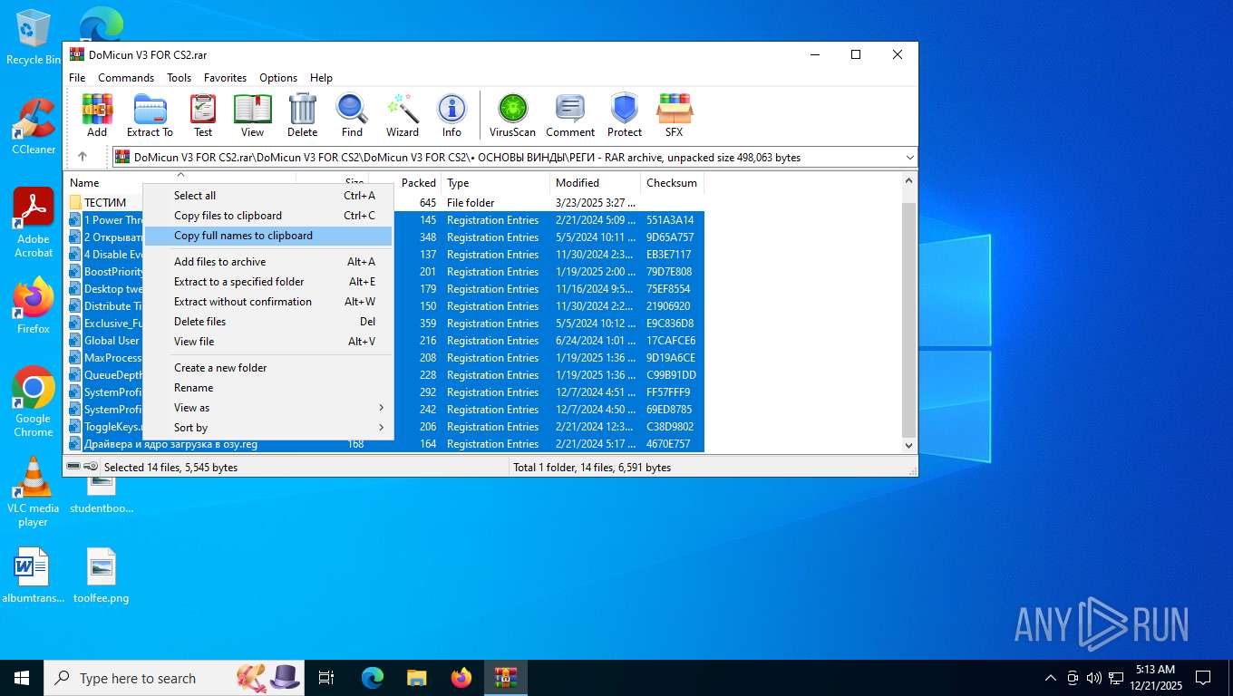Open the Find tool
Image resolution: width=1233 pixels, height=696 pixels.
click(352, 115)
